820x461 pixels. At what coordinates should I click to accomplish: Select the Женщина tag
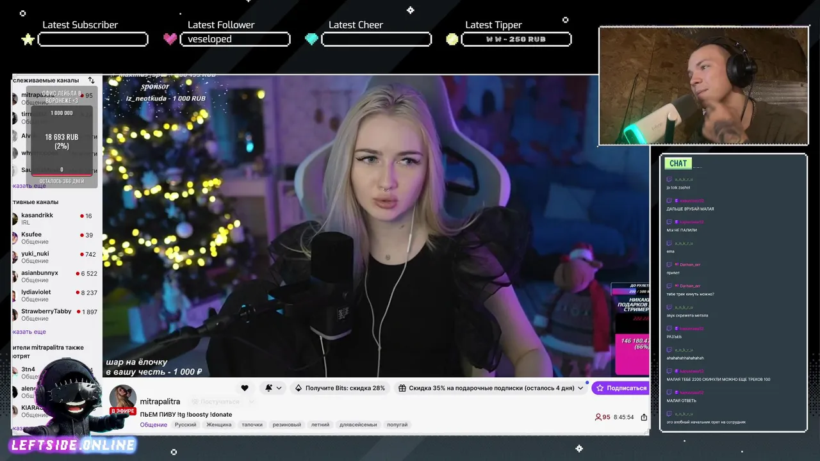point(219,425)
